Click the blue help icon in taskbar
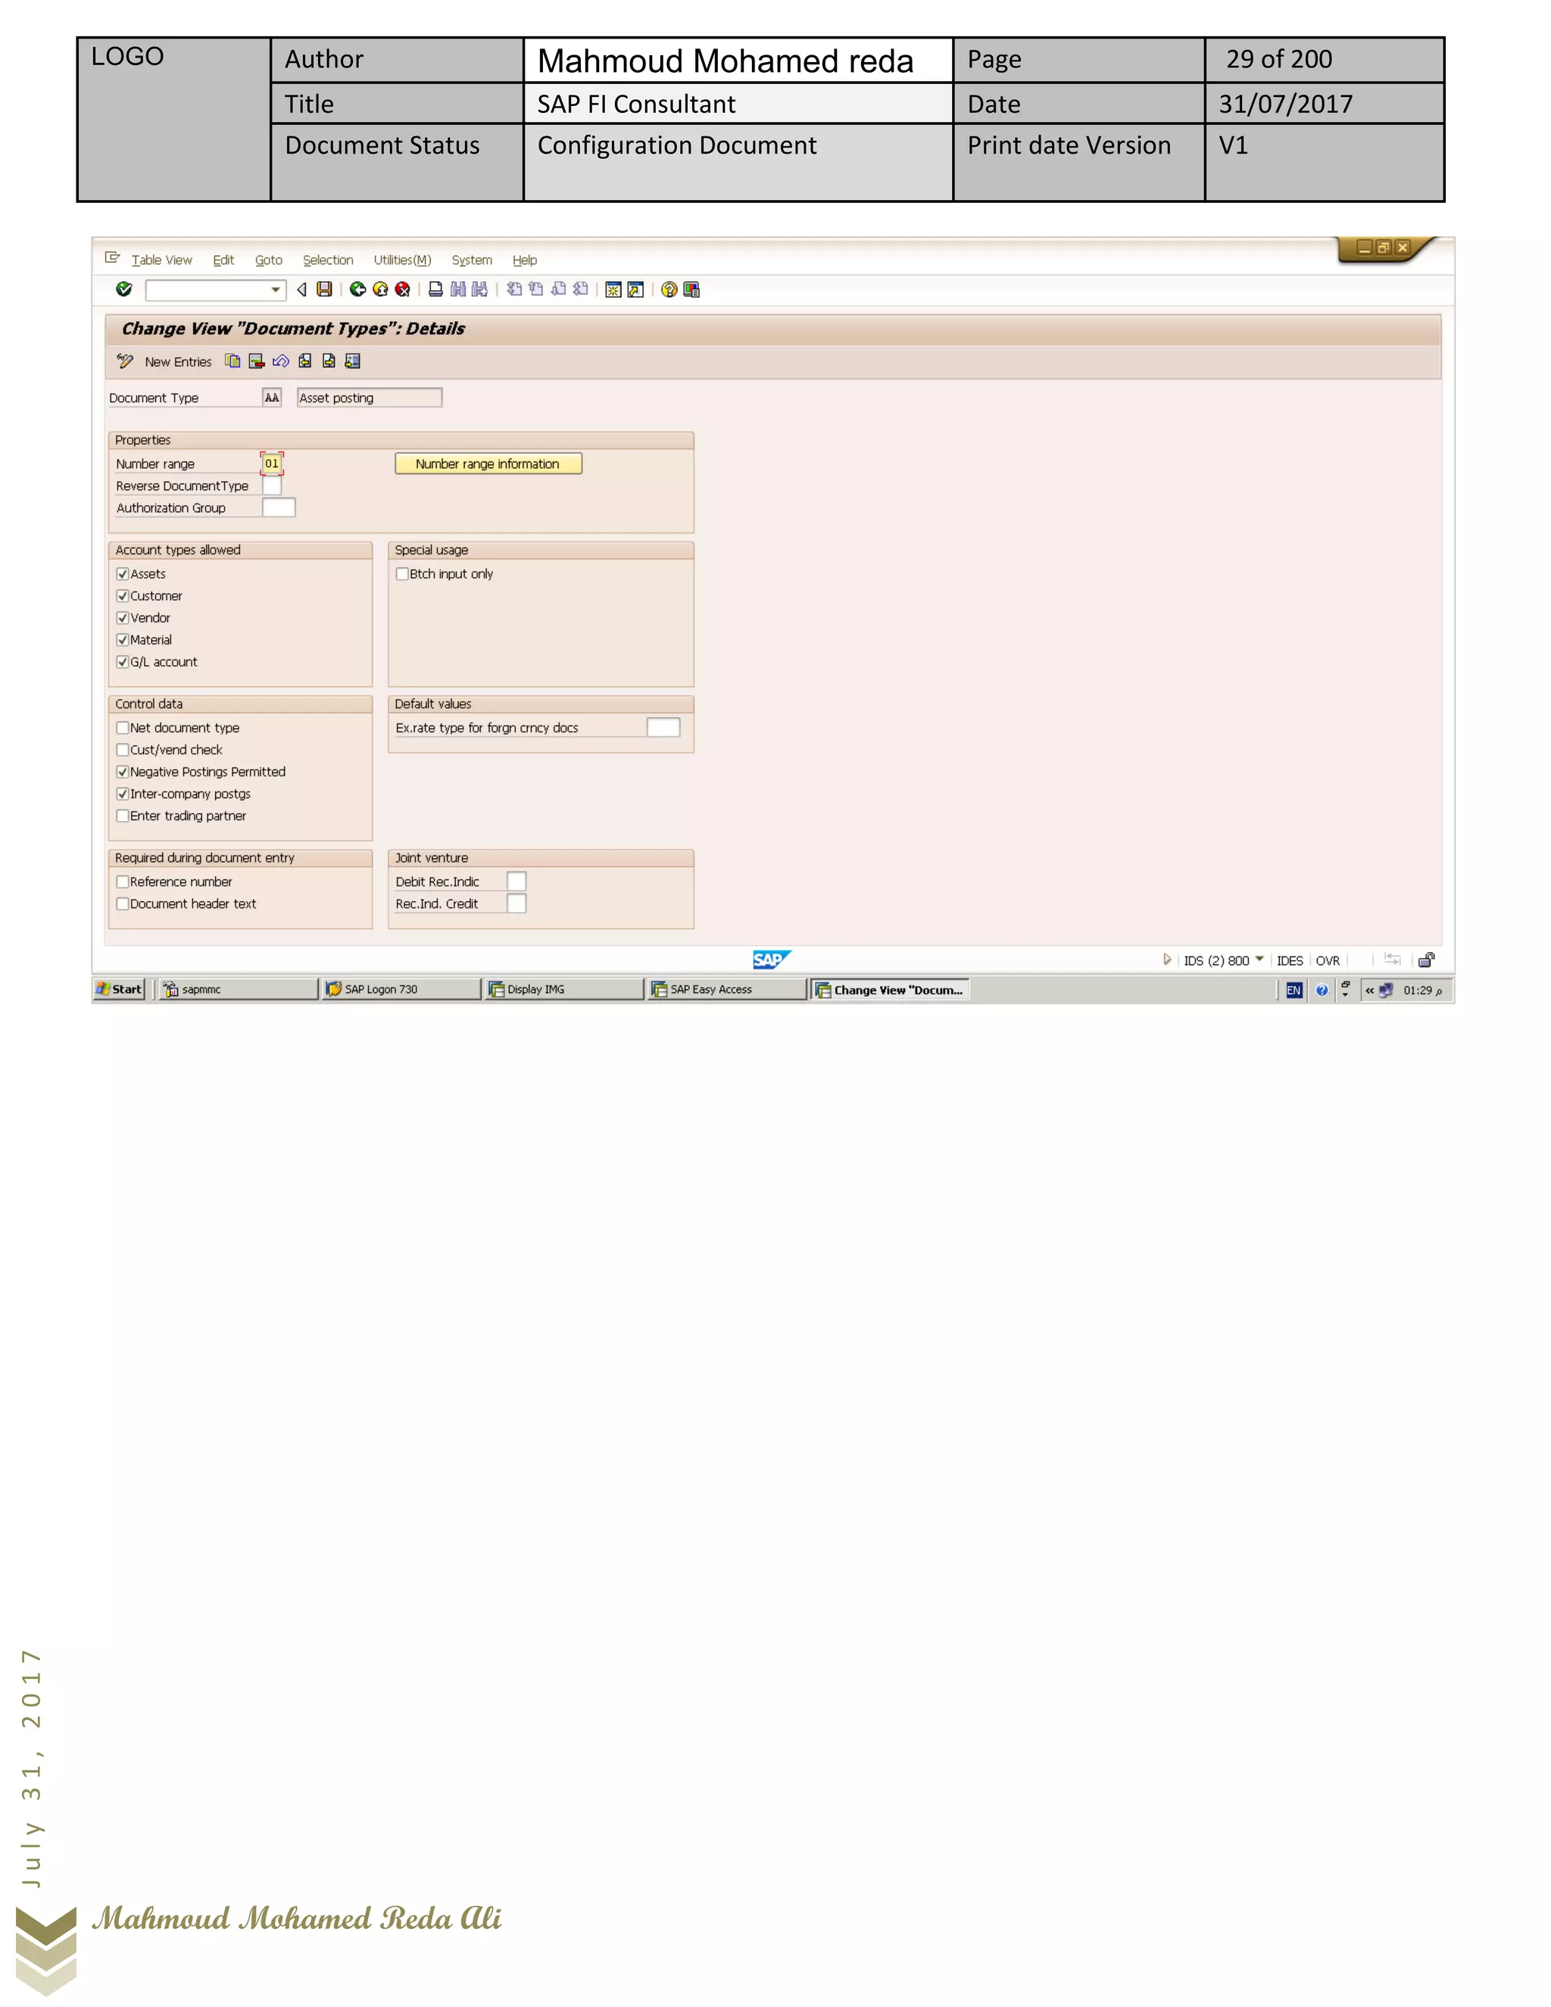Screen dimensions: 1551x2007 click(1322, 990)
